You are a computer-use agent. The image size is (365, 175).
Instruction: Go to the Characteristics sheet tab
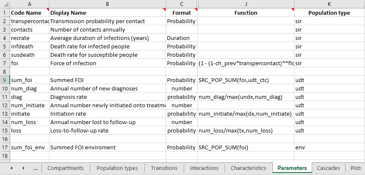coord(248,168)
